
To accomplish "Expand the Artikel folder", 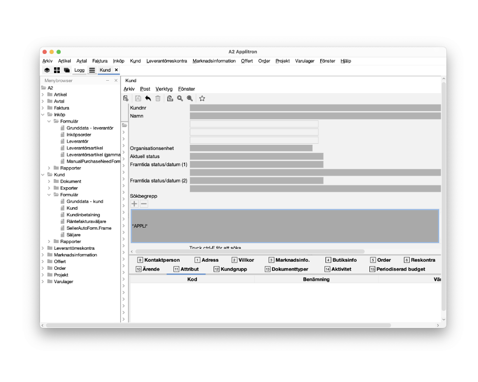I will (x=43, y=95).
